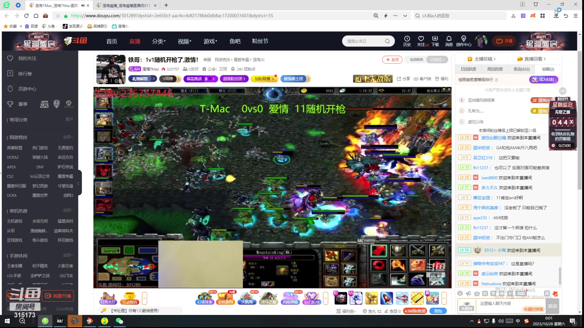The image size is (584, 328).
Task: Open the 粉丝节 nav item
Action: (260, 41)
